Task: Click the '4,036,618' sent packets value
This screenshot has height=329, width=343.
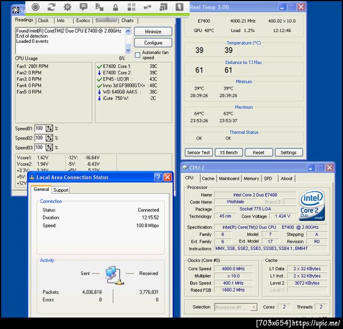Action: [92, 292]
